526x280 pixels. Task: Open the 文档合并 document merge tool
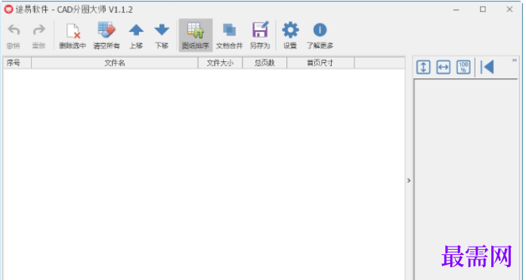tap(230, 36)
